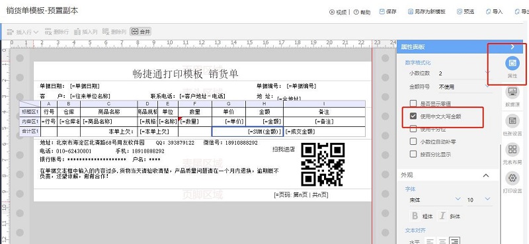Select the 合计区1 row header

pos(30,132)
